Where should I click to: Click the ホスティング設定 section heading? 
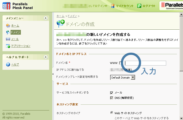(67, 104)
